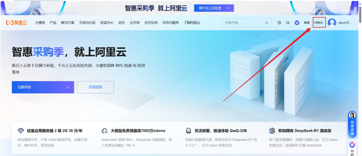Open the 在线咨询 floating chat widget

[352, 124]
